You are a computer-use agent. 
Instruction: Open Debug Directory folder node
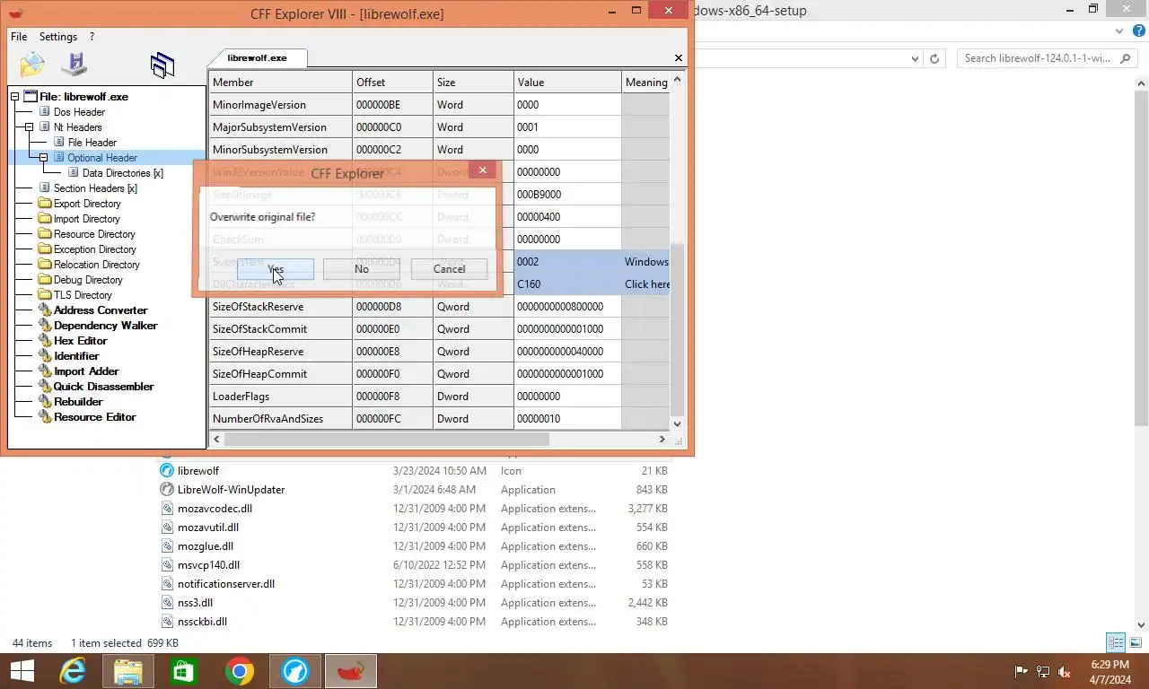click(x=88, y=280)
